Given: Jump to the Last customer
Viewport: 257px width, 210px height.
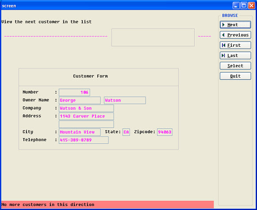Looking at the screenshot, I should pos(235,56).
